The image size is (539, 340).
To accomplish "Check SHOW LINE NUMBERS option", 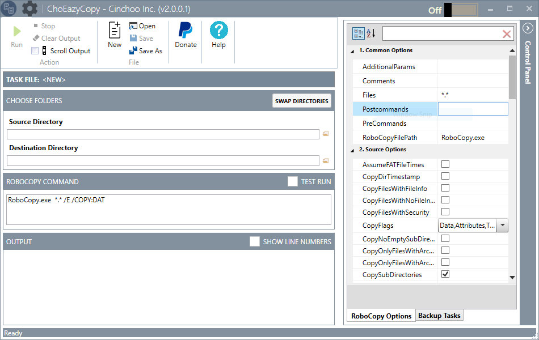I will click(254, 241).
